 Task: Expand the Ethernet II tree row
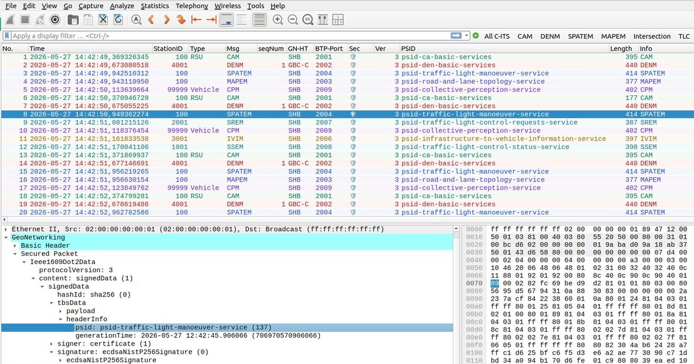5,229
